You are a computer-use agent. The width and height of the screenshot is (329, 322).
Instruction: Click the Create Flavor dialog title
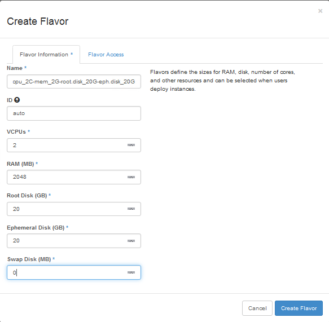tap(38, 21)
